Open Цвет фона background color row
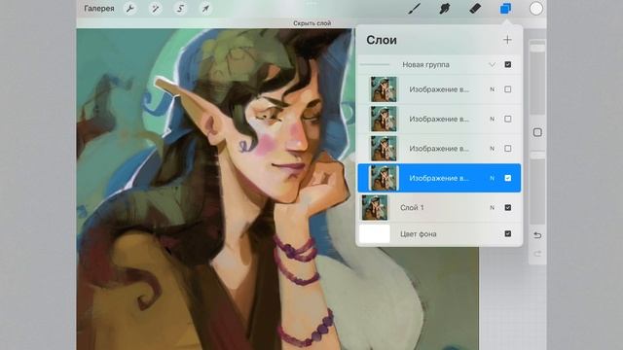The width and height of the screenshot is (623, 350). pos(439,233)
